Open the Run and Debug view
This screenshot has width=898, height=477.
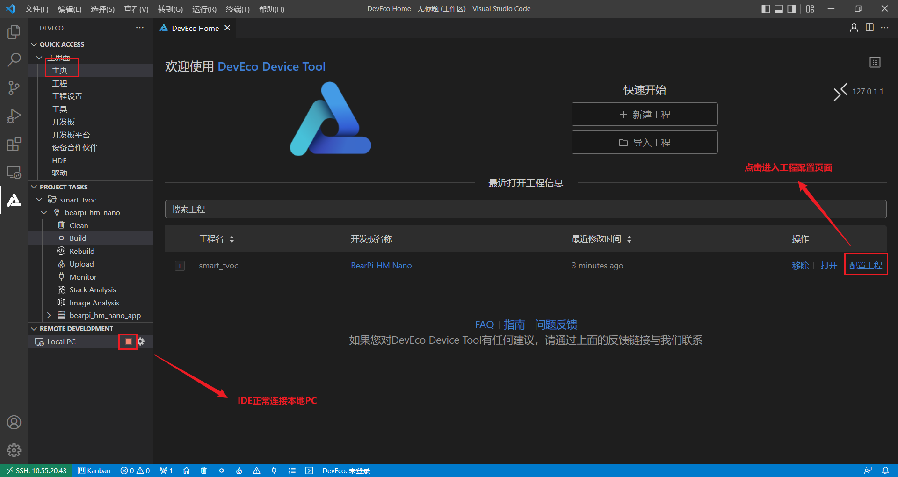14,116
